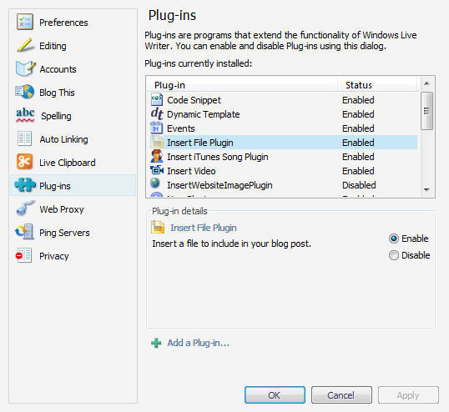Open the Privacy section
The height and width of the screenshot is (412, 449).
click(x=73, y=256)
